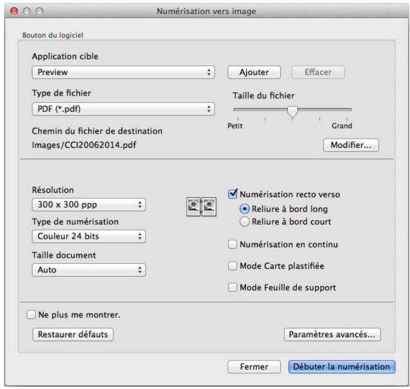Start scan with Débuter la numérisation
Image resolution: width=410 pixels, height=389 pixels.
tap(342, 367)
